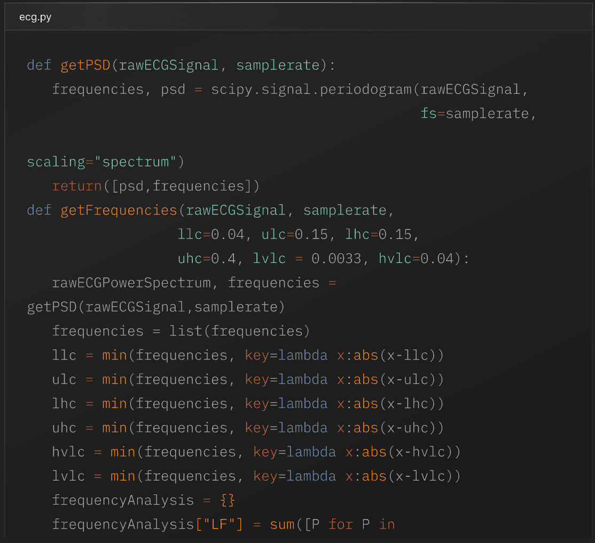Select the ecg.py file tab
Image resolution: width=595 pixels, height=543 pixels.
(x=35, y=17)
